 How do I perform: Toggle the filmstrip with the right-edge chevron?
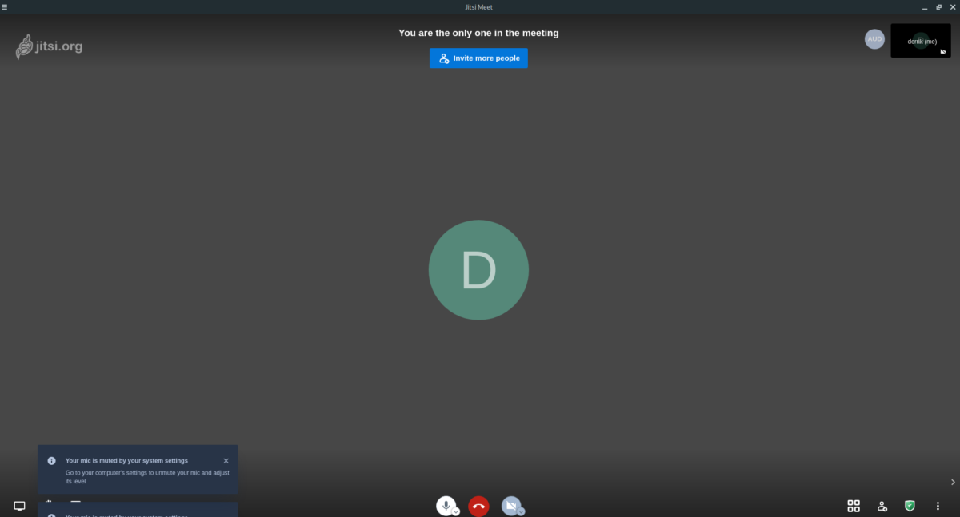951,482
